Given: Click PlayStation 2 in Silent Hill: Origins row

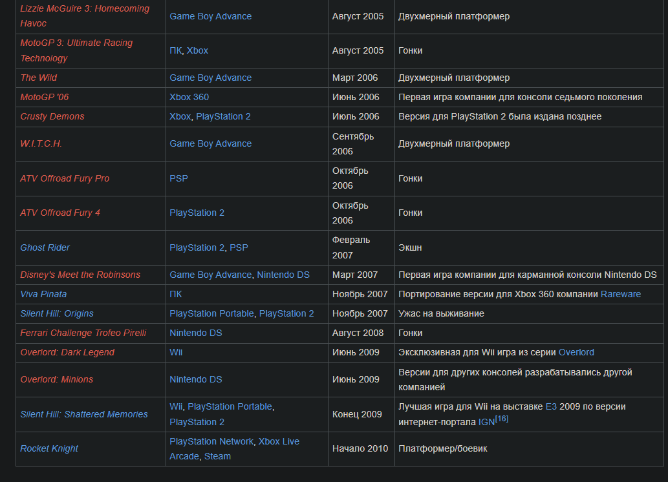Looking at the screenshot, I should (x=286, y=313).
